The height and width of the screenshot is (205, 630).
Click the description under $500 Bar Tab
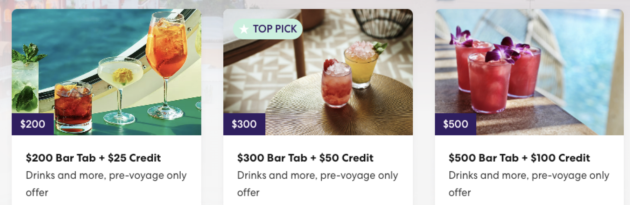point(529,184)
